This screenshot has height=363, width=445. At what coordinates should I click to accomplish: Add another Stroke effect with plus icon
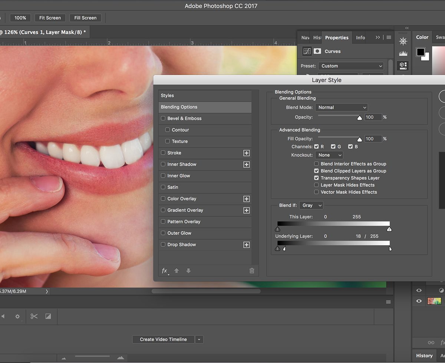pos(247,153)
